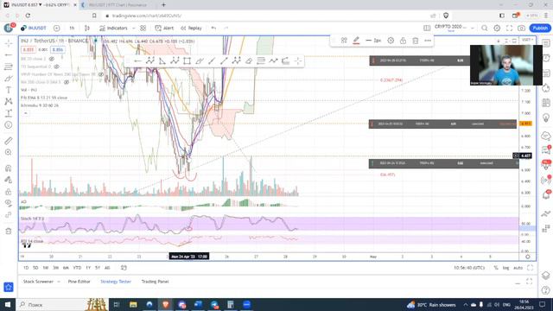Viewport: 553px width, 311px height.
Task: Open Trading Panel tab
Action: pyautogui.click(x=156, y=282)
